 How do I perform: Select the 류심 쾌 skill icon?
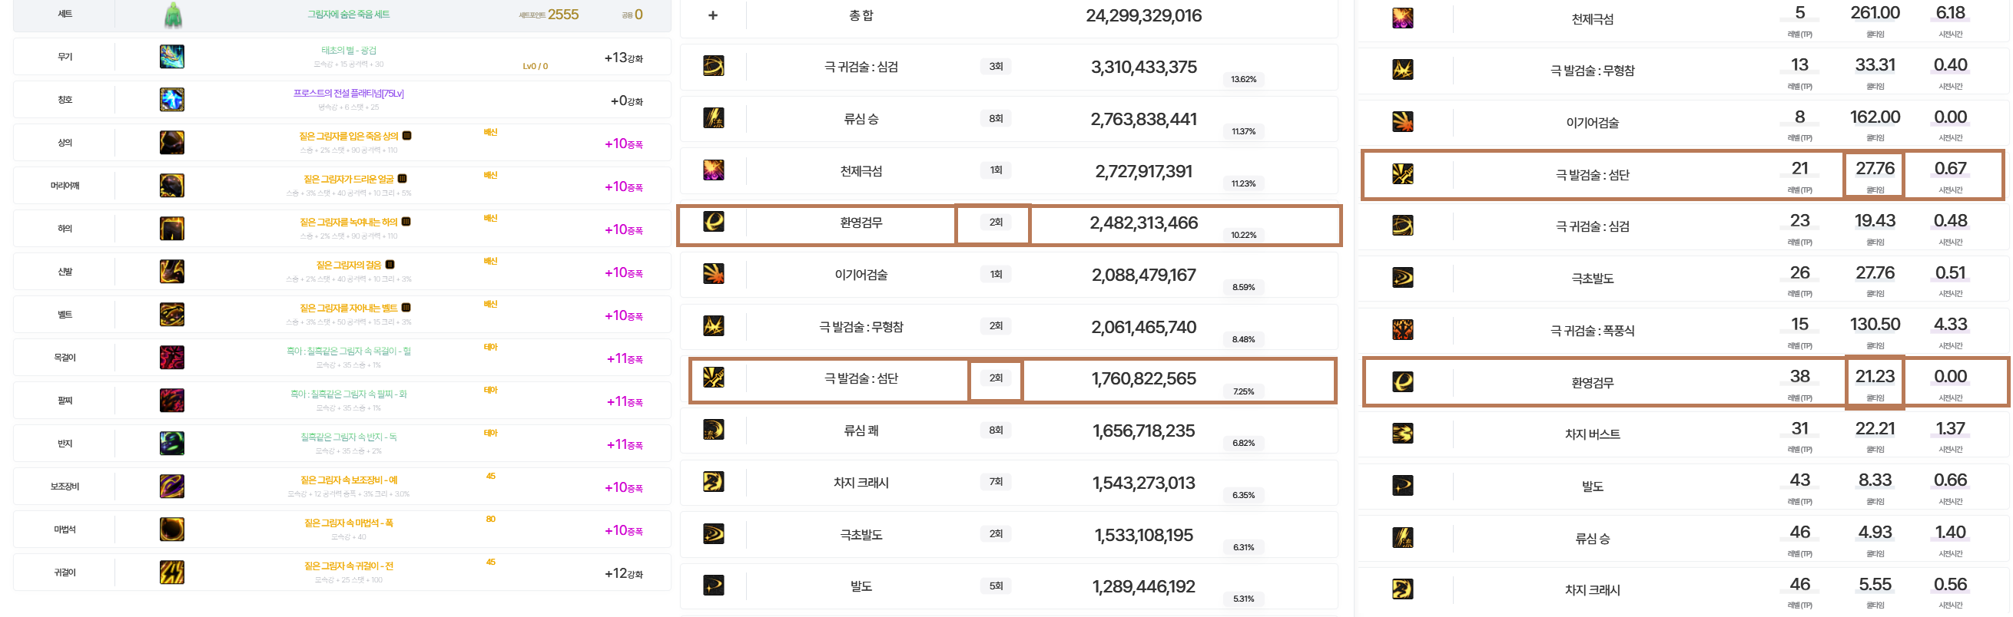tap(713, 431)
